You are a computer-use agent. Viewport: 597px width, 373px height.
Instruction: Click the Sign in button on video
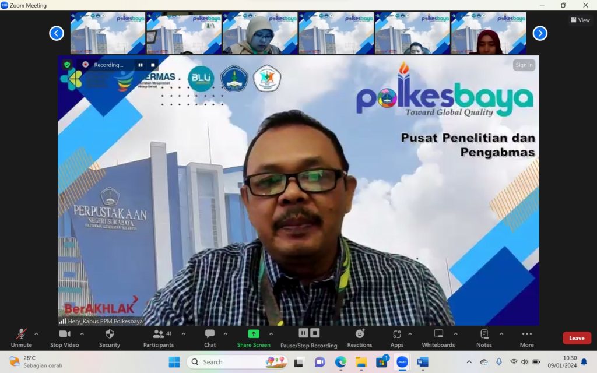(524, 65)
